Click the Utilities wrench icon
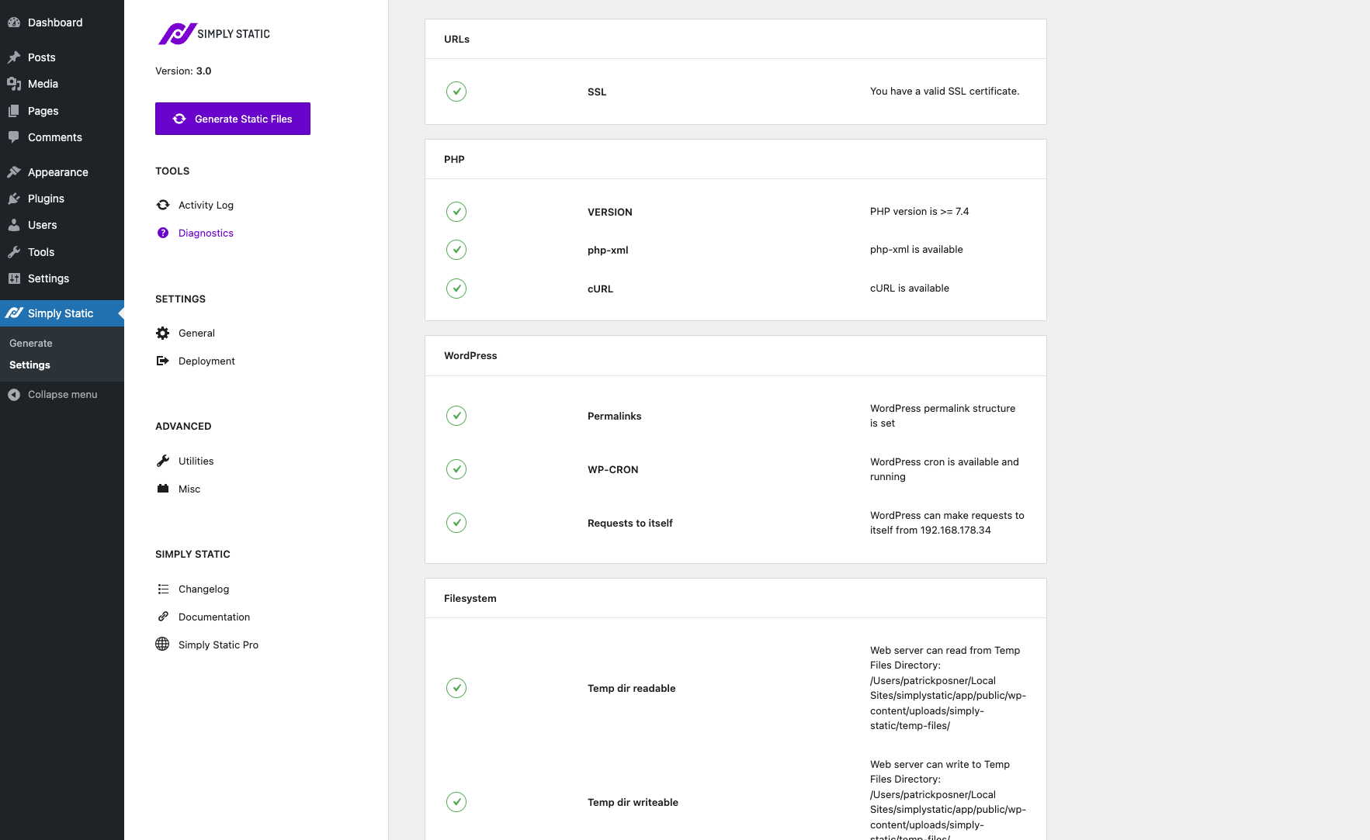The width and height of the screenshot is (1370, 840). coord(163,461)
